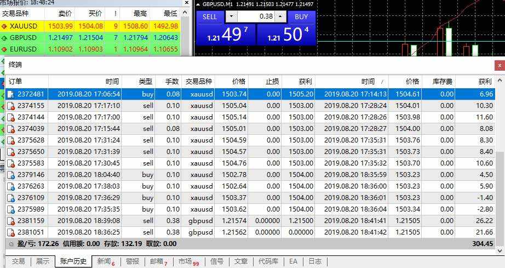Click the terminal panel vertical scrollbar
505x268 pixels.
[x=500, y=166]
